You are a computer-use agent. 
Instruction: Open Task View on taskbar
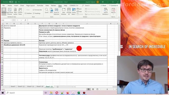tap(46, 93)
